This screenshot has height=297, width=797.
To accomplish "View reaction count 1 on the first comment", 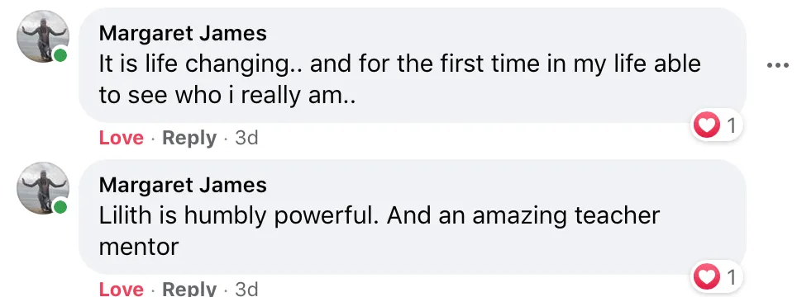I will pyautogui.click(x=732, y=125).
